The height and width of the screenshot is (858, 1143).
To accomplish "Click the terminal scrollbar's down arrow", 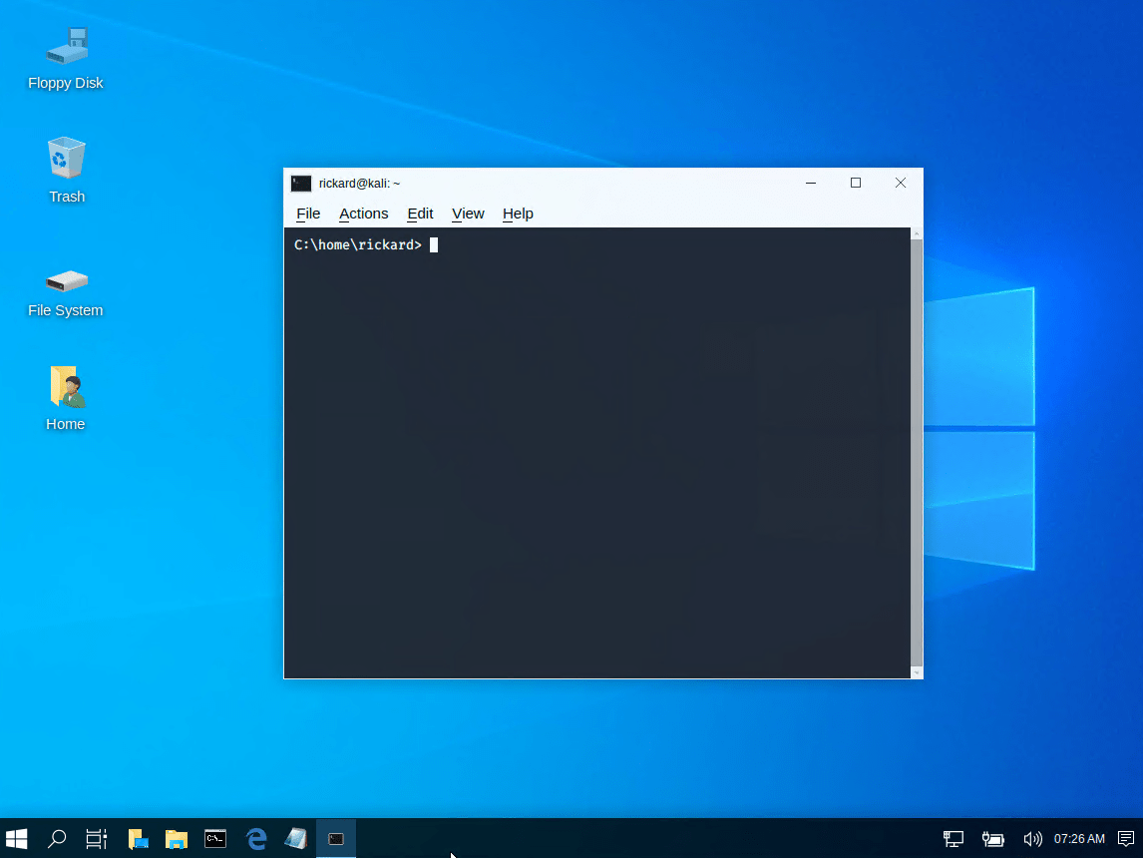I will click(916, 670).
